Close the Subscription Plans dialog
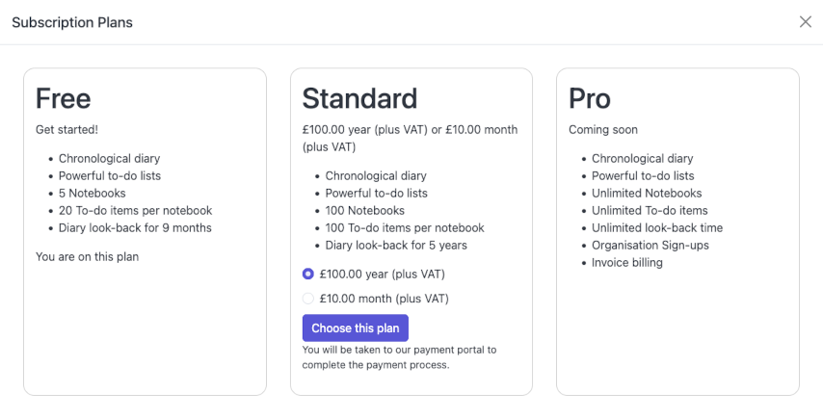 [805, 22]
